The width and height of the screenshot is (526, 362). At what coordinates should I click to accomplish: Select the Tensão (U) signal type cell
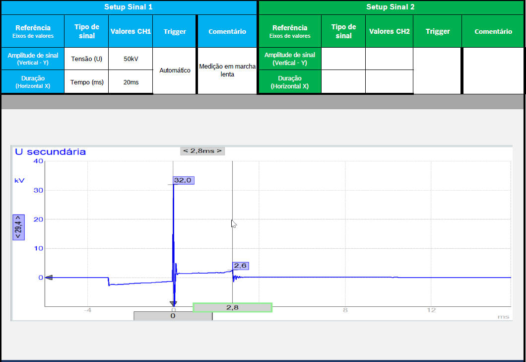tap(86, 59)
